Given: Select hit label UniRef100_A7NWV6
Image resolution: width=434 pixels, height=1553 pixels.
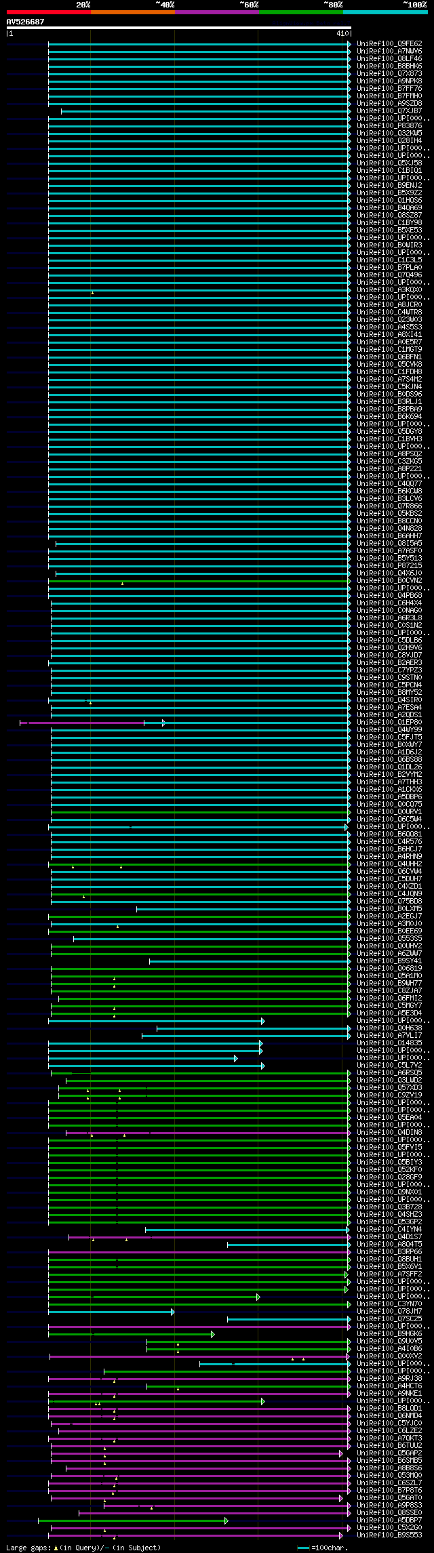Looking at the screenshot, I should pyautogui.click(x=389, y=52).
